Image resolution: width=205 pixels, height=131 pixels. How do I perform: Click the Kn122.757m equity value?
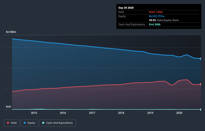click(157, 16)
